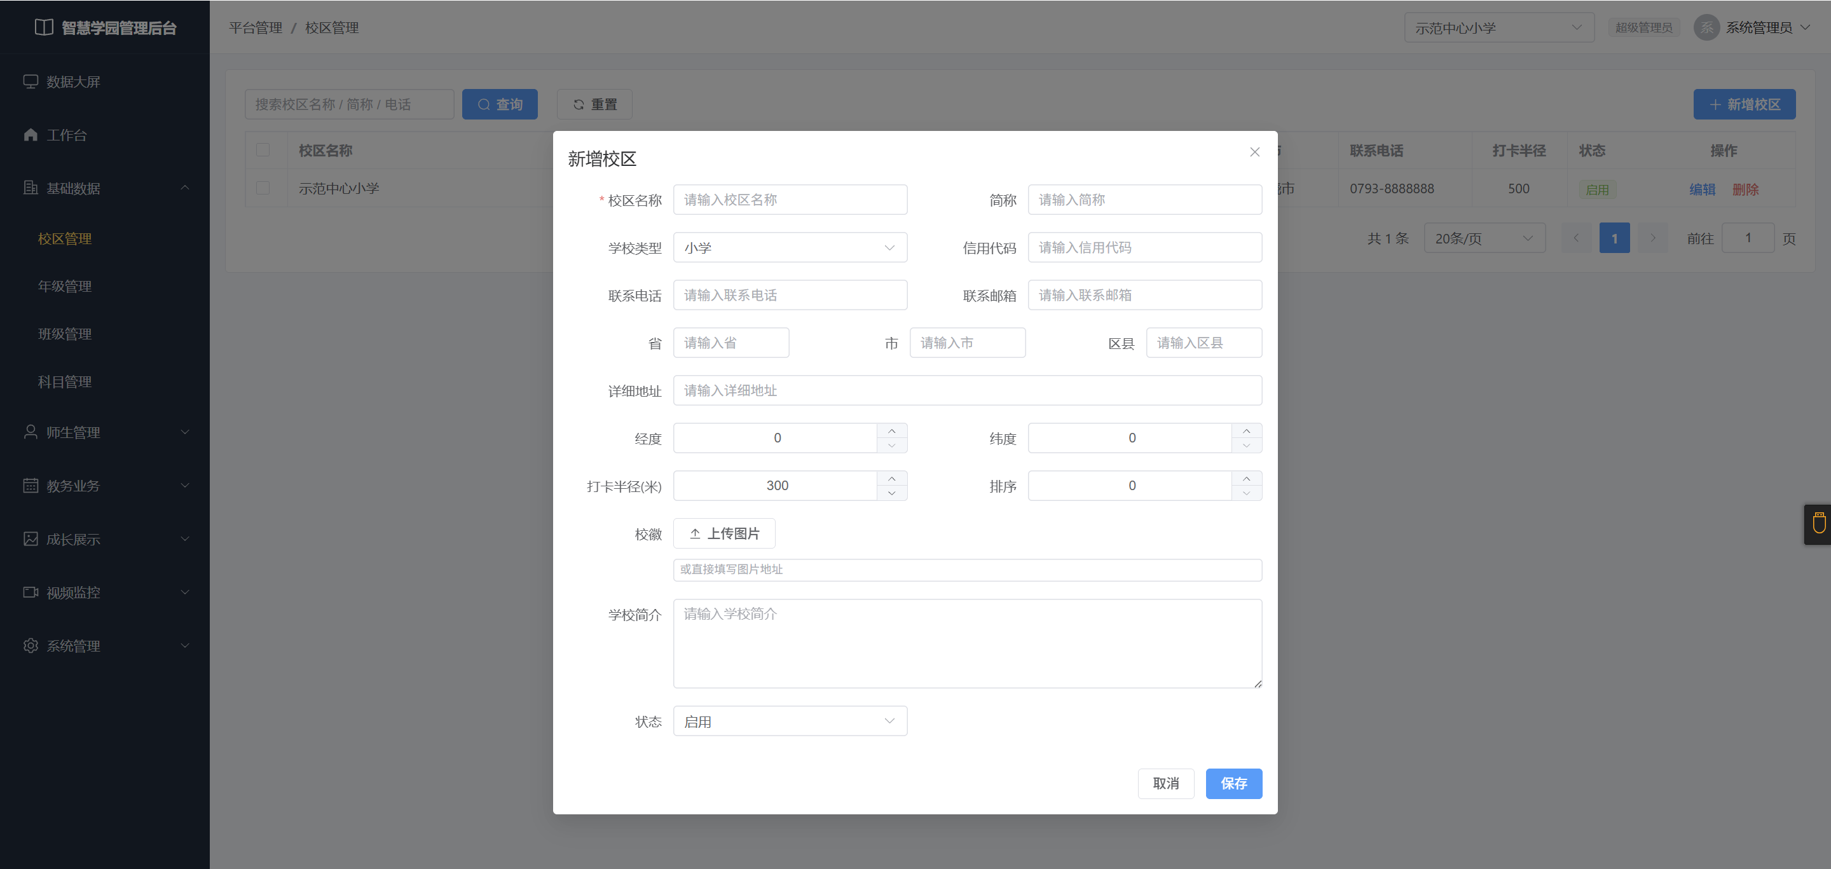Expand the 师生管理 sidebar menu
The image size is (1831, 869).
coord(104,433)
